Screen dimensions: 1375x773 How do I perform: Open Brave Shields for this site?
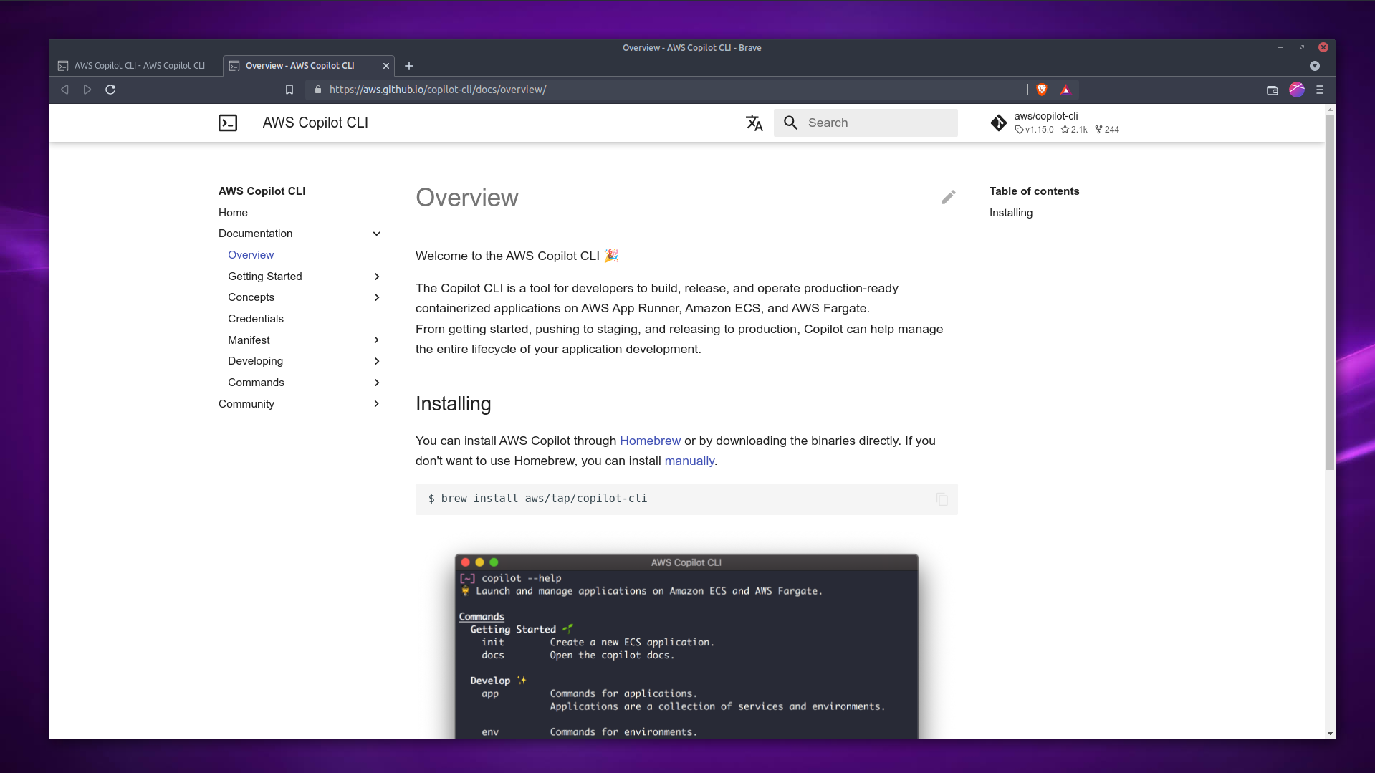click(1042, 90)
